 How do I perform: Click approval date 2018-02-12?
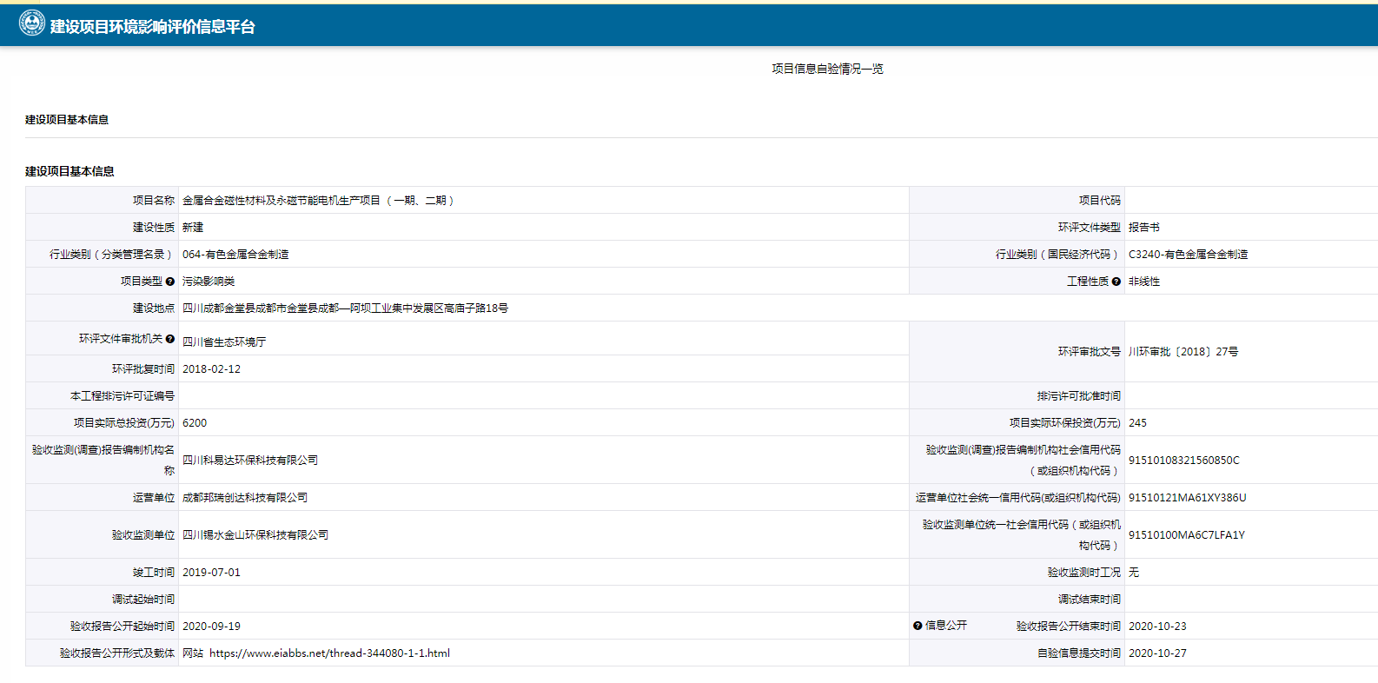pyautogui.click(x=211, y=369)
